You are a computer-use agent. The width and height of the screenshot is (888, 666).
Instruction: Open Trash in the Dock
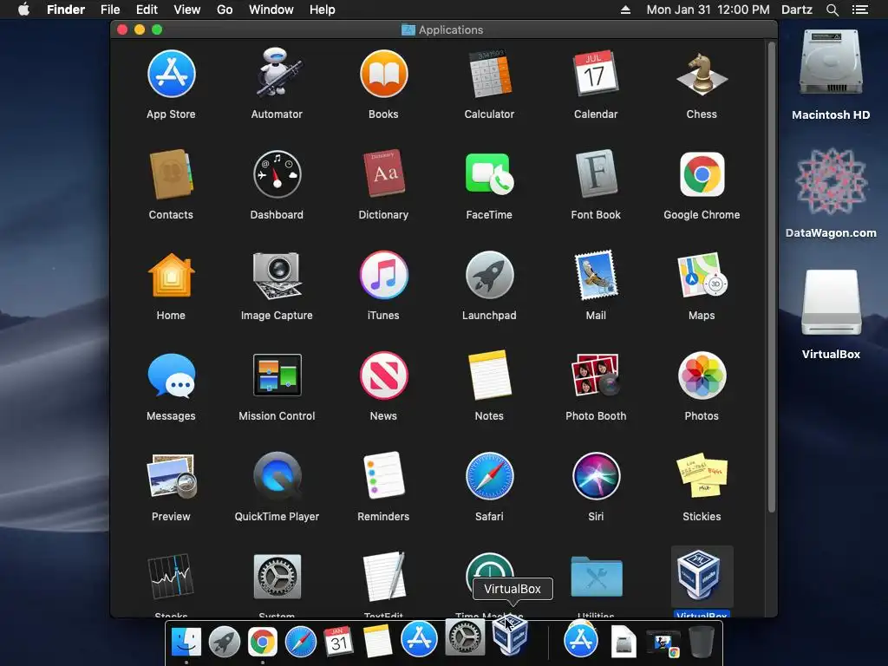click(x=701, y=642)
